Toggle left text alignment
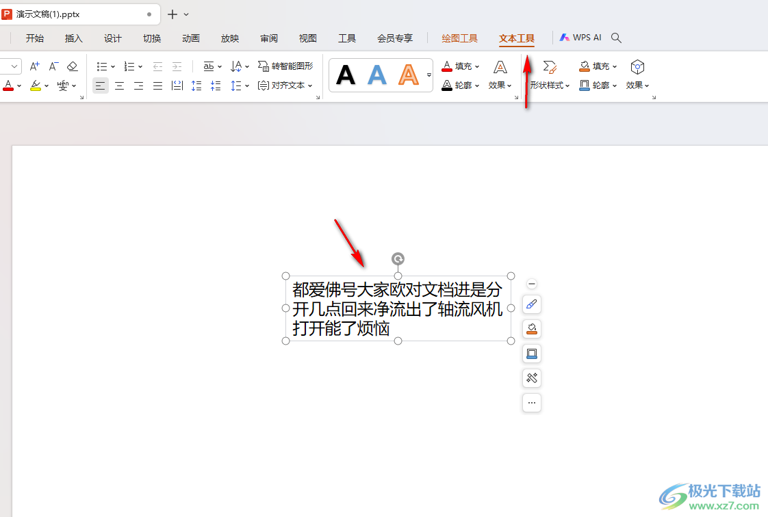768x517 pixels. 101,85
